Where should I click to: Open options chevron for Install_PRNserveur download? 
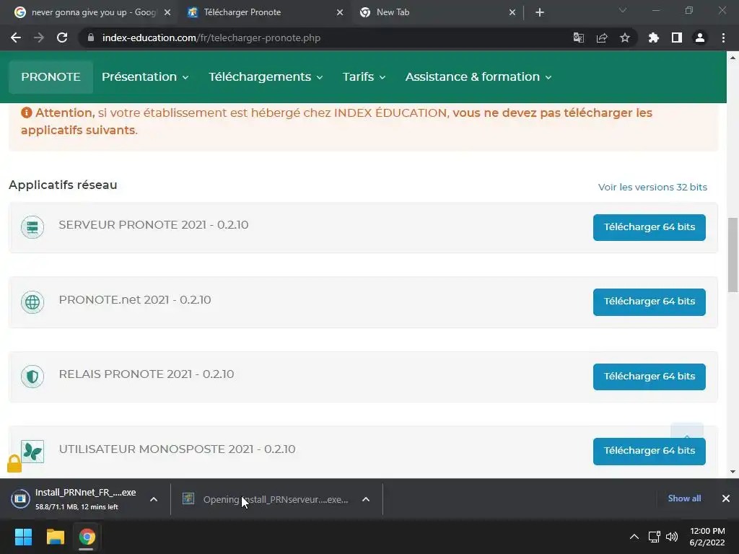pyautogui.click(x=366, y=499)
